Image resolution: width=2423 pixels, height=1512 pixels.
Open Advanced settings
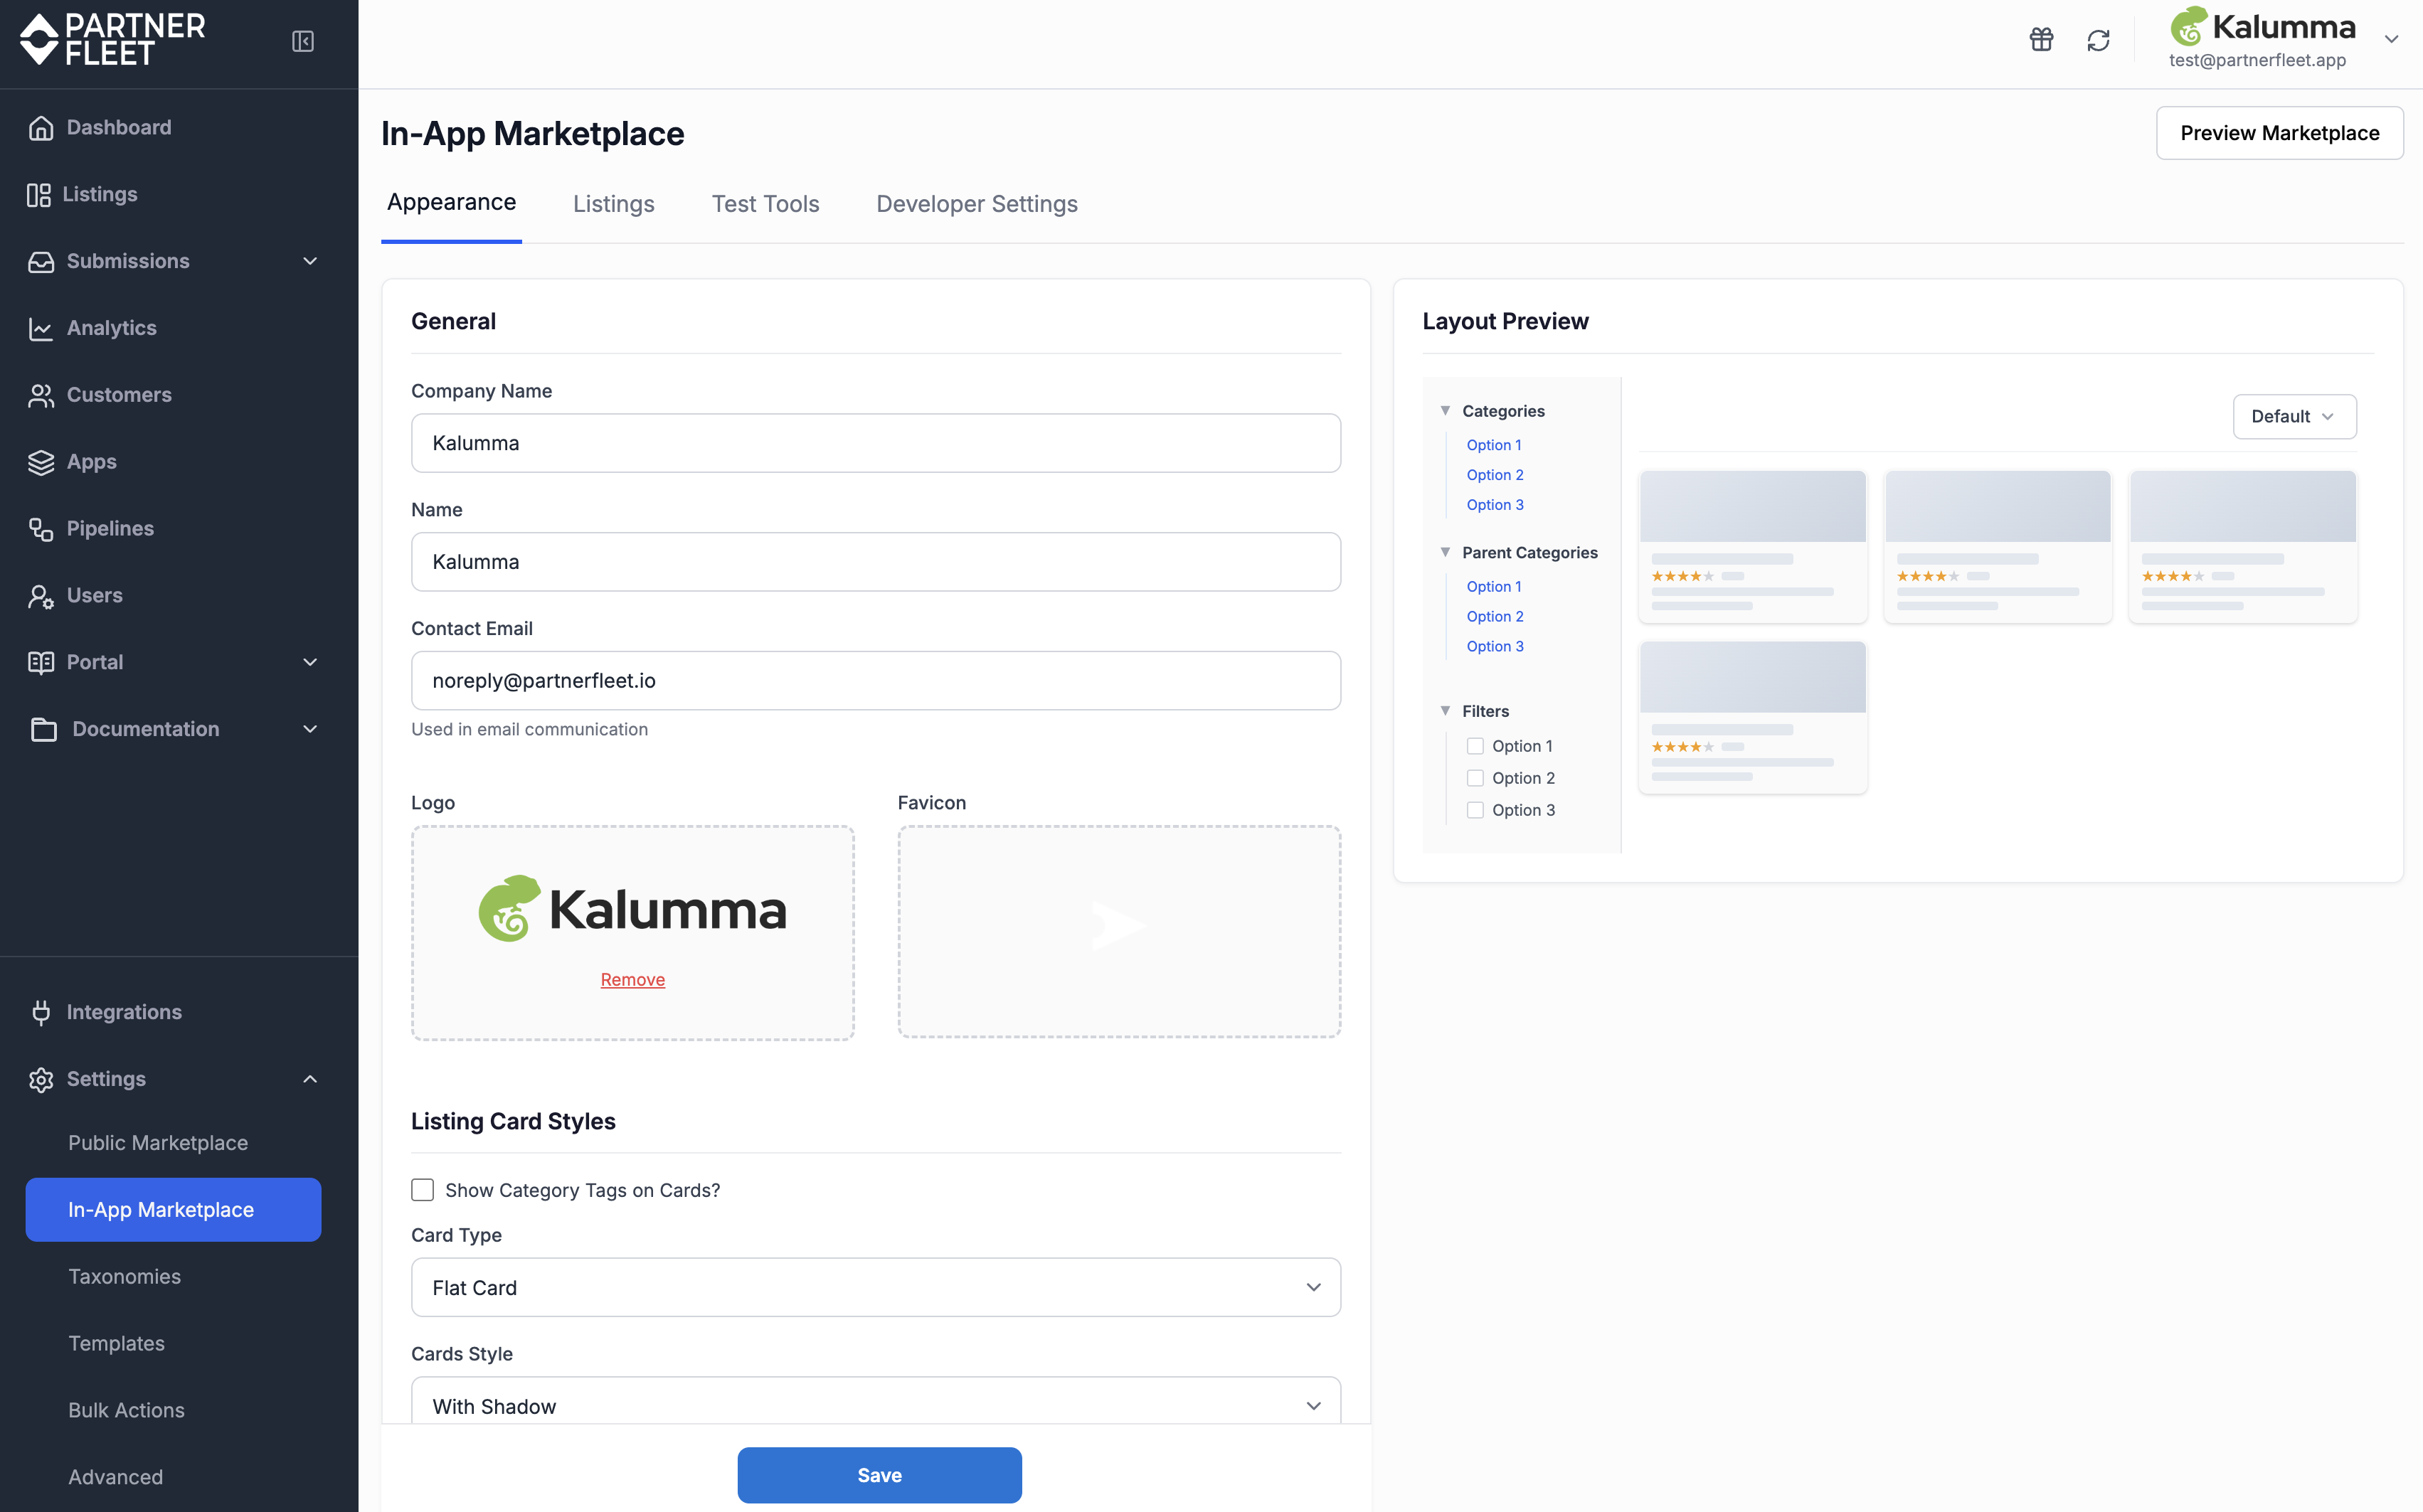tap(115, 1478)
